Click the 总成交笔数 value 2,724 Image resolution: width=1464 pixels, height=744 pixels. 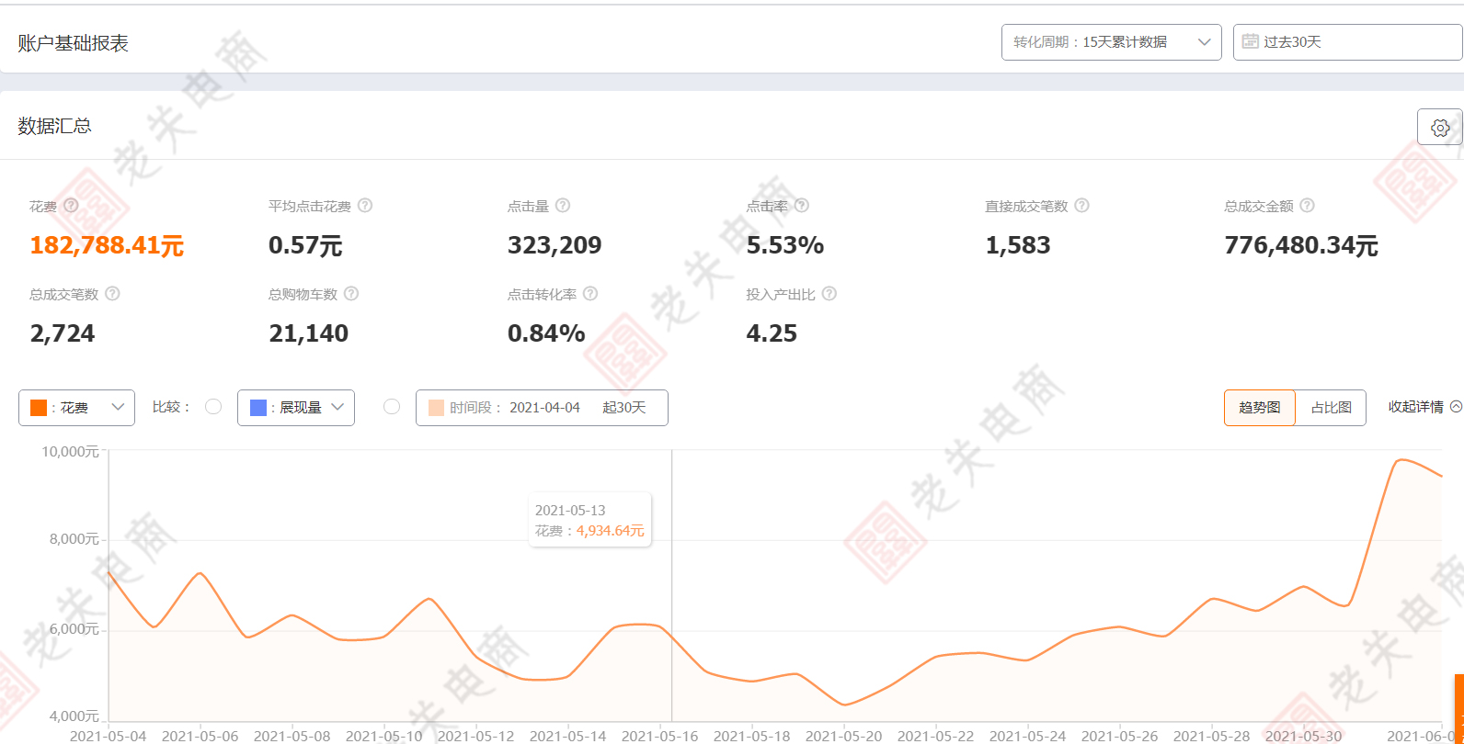pyautogui.click(x=63, y=333)
